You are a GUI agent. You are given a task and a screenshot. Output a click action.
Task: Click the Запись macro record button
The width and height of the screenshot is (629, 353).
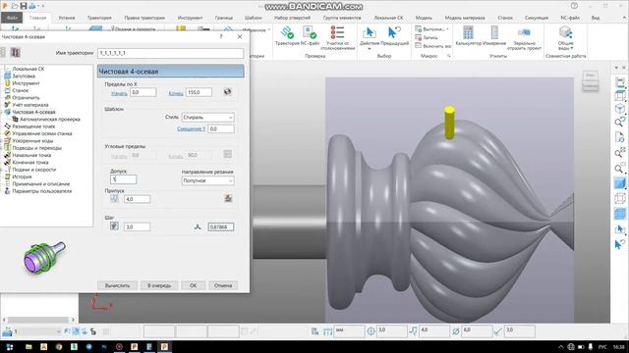click(x=427, y=37)
